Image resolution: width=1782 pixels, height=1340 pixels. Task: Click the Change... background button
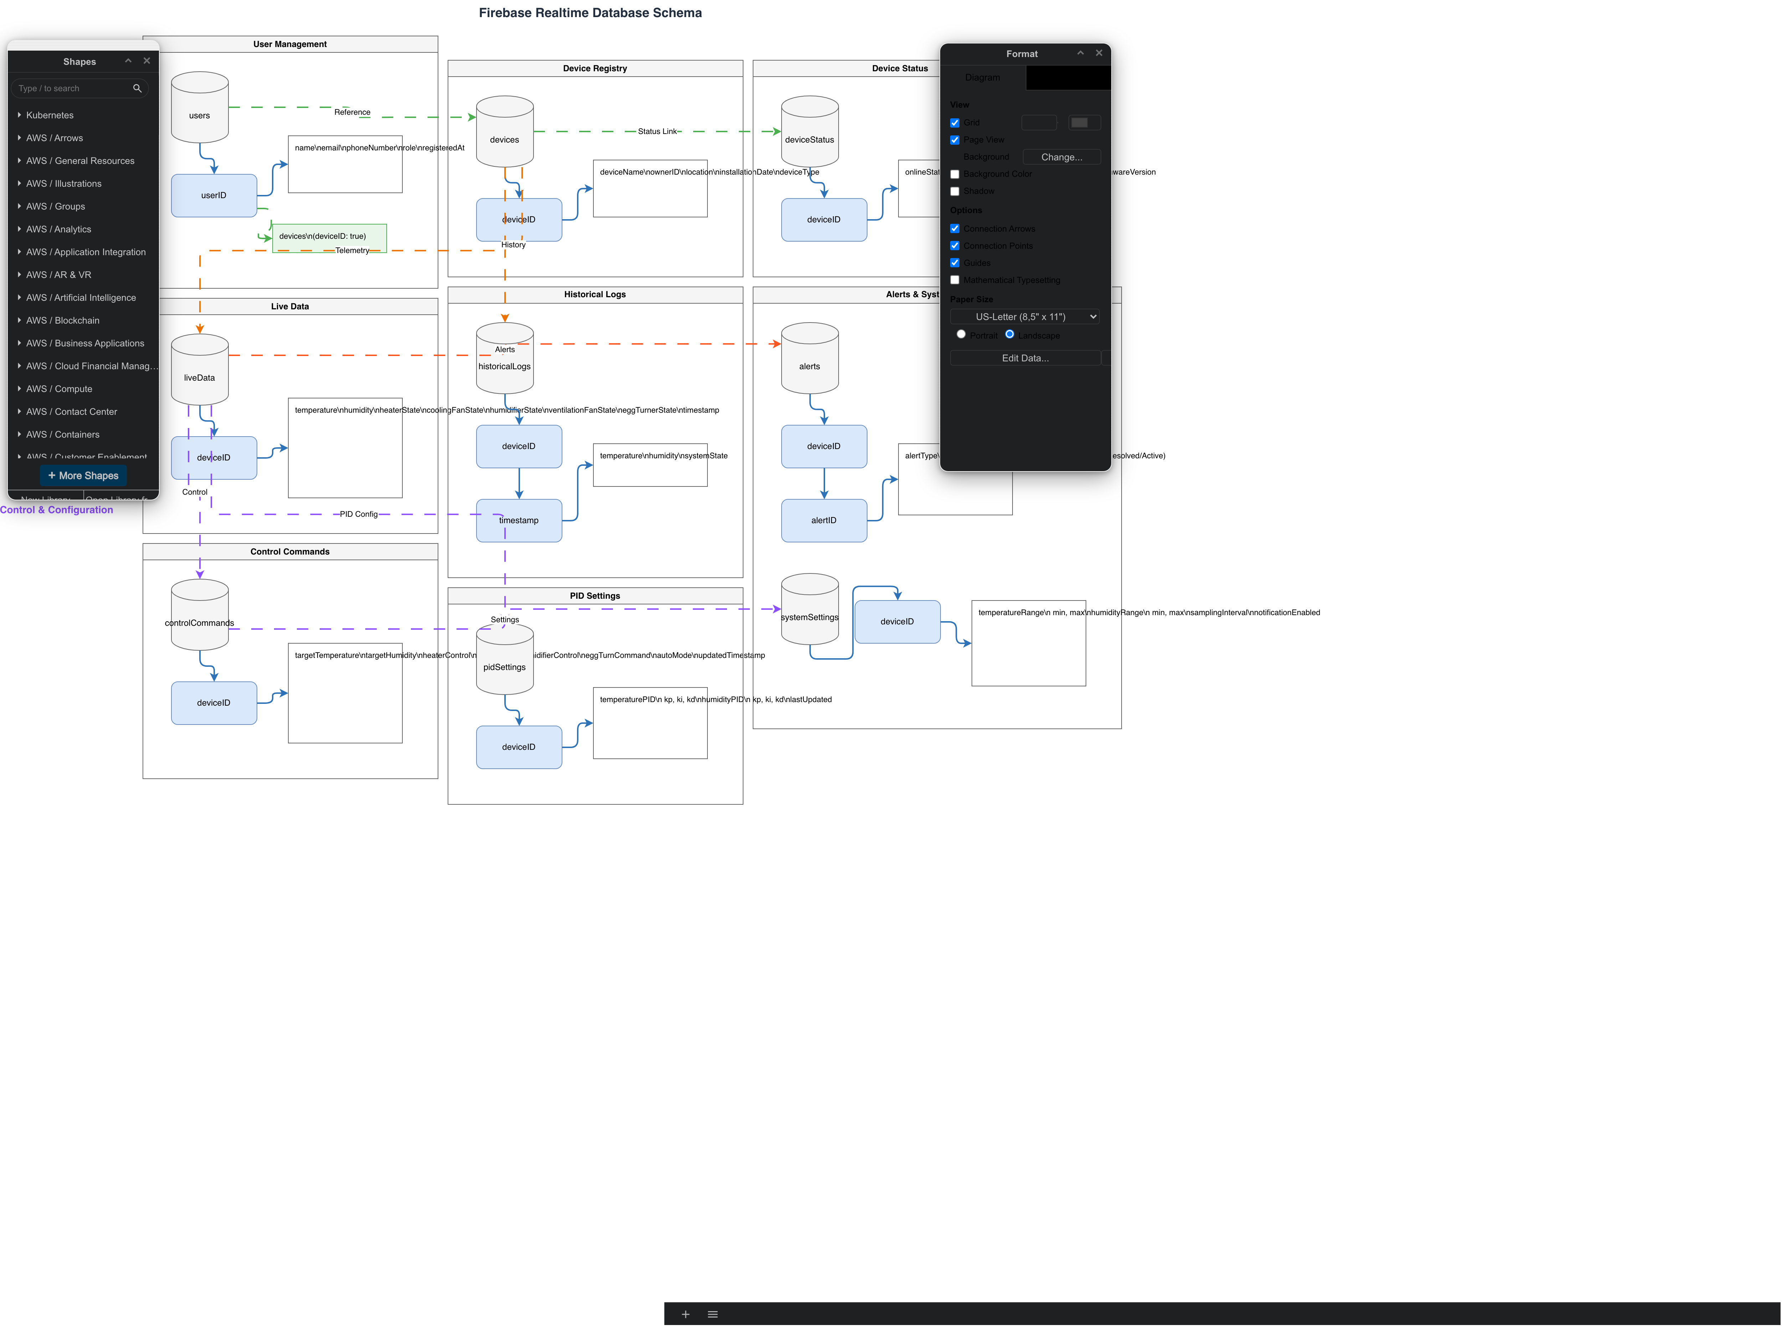[1061, 157]
